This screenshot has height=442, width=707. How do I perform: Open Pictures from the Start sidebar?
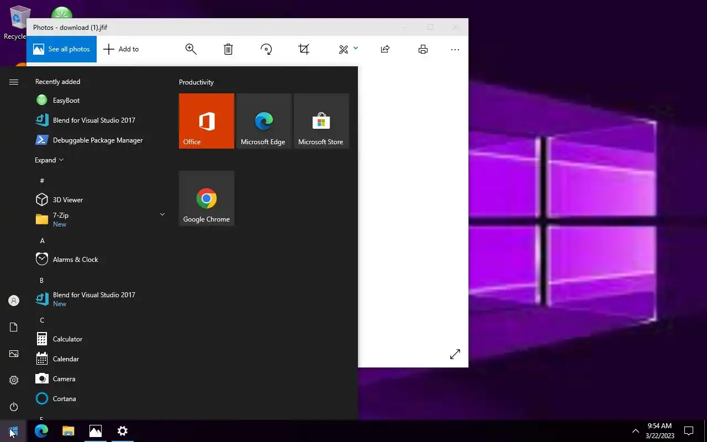coord(14,354)
